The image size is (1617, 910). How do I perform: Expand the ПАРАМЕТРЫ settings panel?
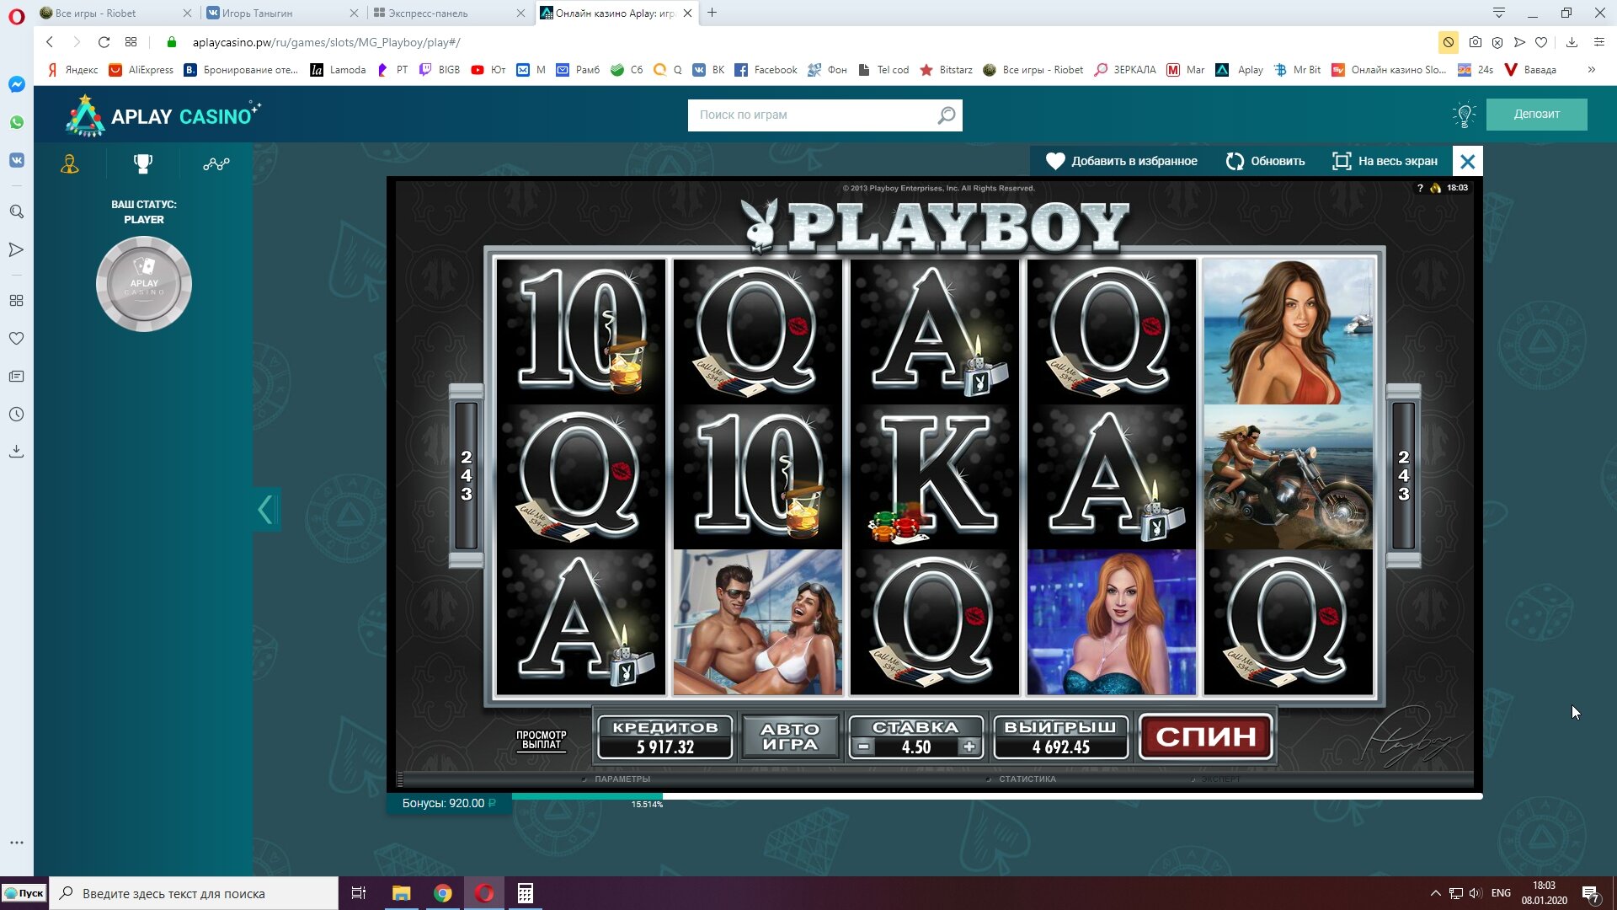(x=622, y=779)
